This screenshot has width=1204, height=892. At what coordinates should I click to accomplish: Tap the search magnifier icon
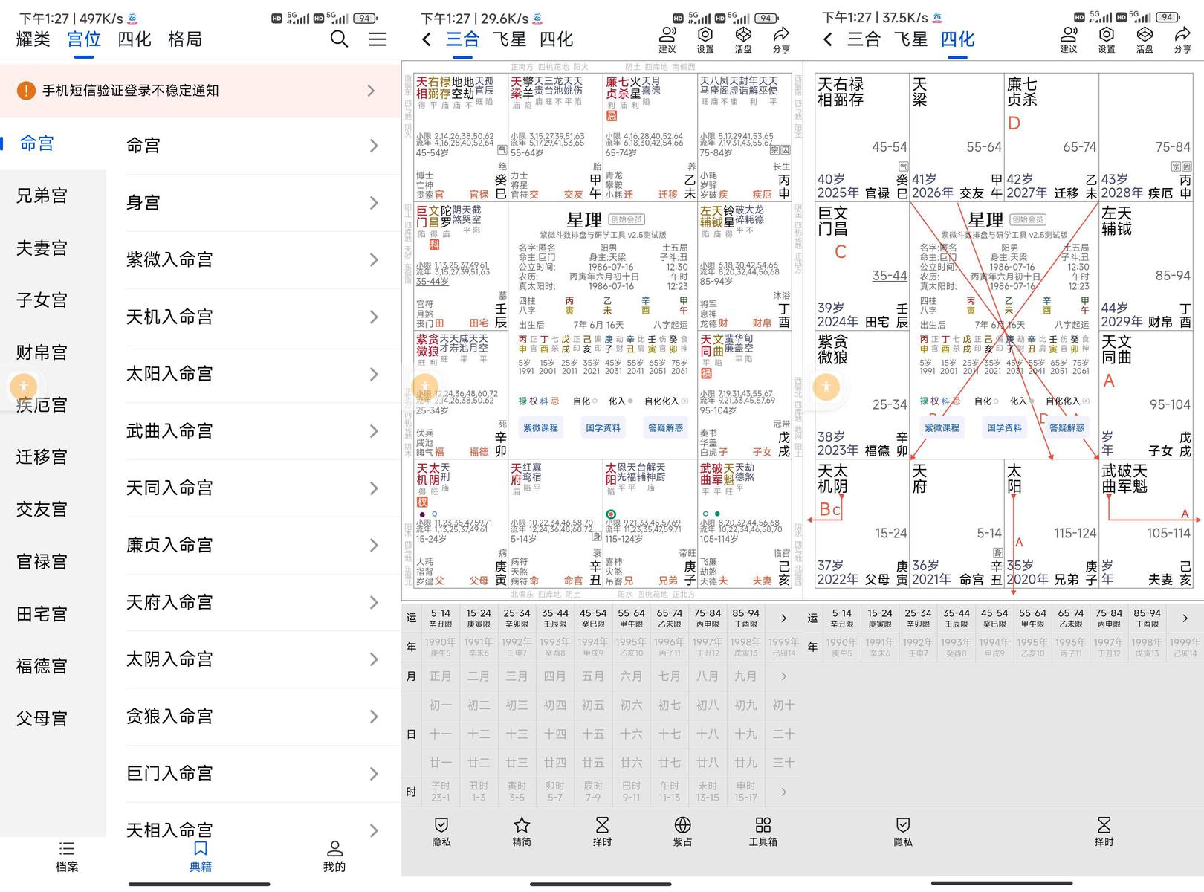tap(339, 39)
